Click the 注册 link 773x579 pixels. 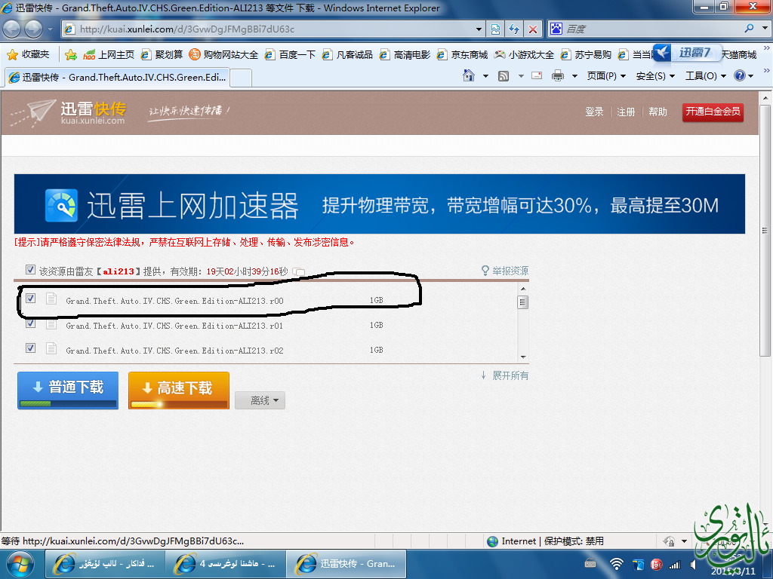[626, 112]
